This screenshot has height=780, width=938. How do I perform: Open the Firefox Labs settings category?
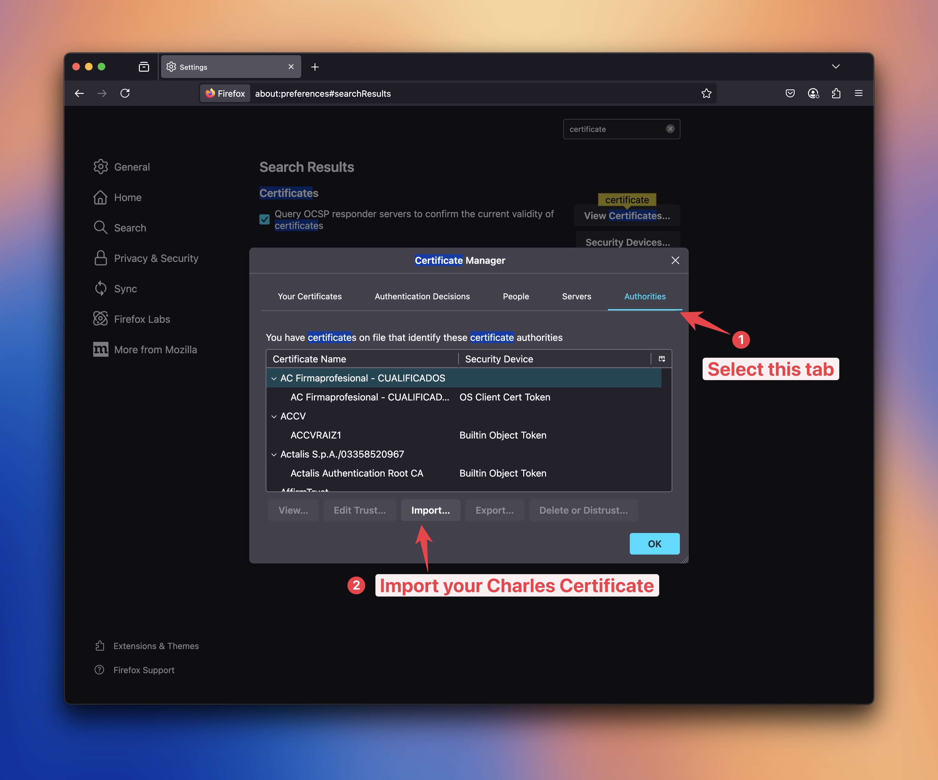(132, 319)
